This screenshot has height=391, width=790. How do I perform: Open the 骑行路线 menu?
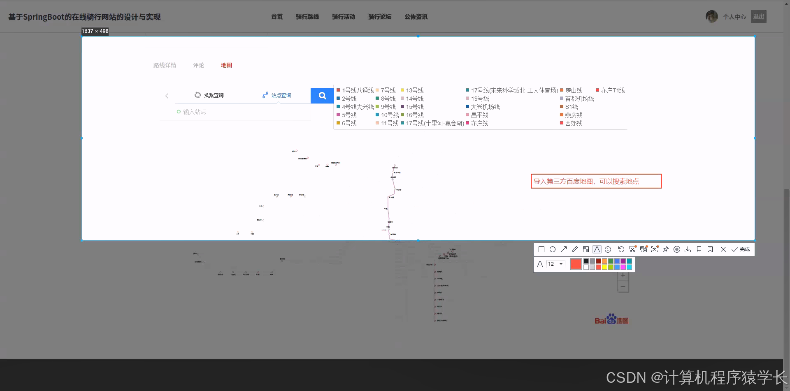pyautogui.click(x=307, y=17)
